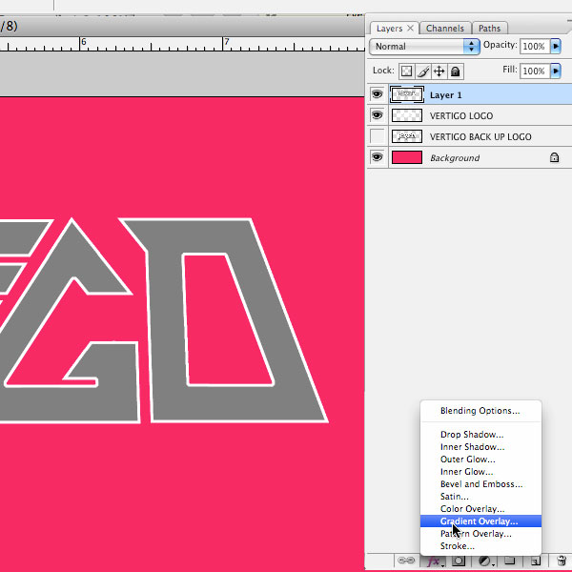
Task: Click the Fill value field
Action: click(x=535, y=71)
